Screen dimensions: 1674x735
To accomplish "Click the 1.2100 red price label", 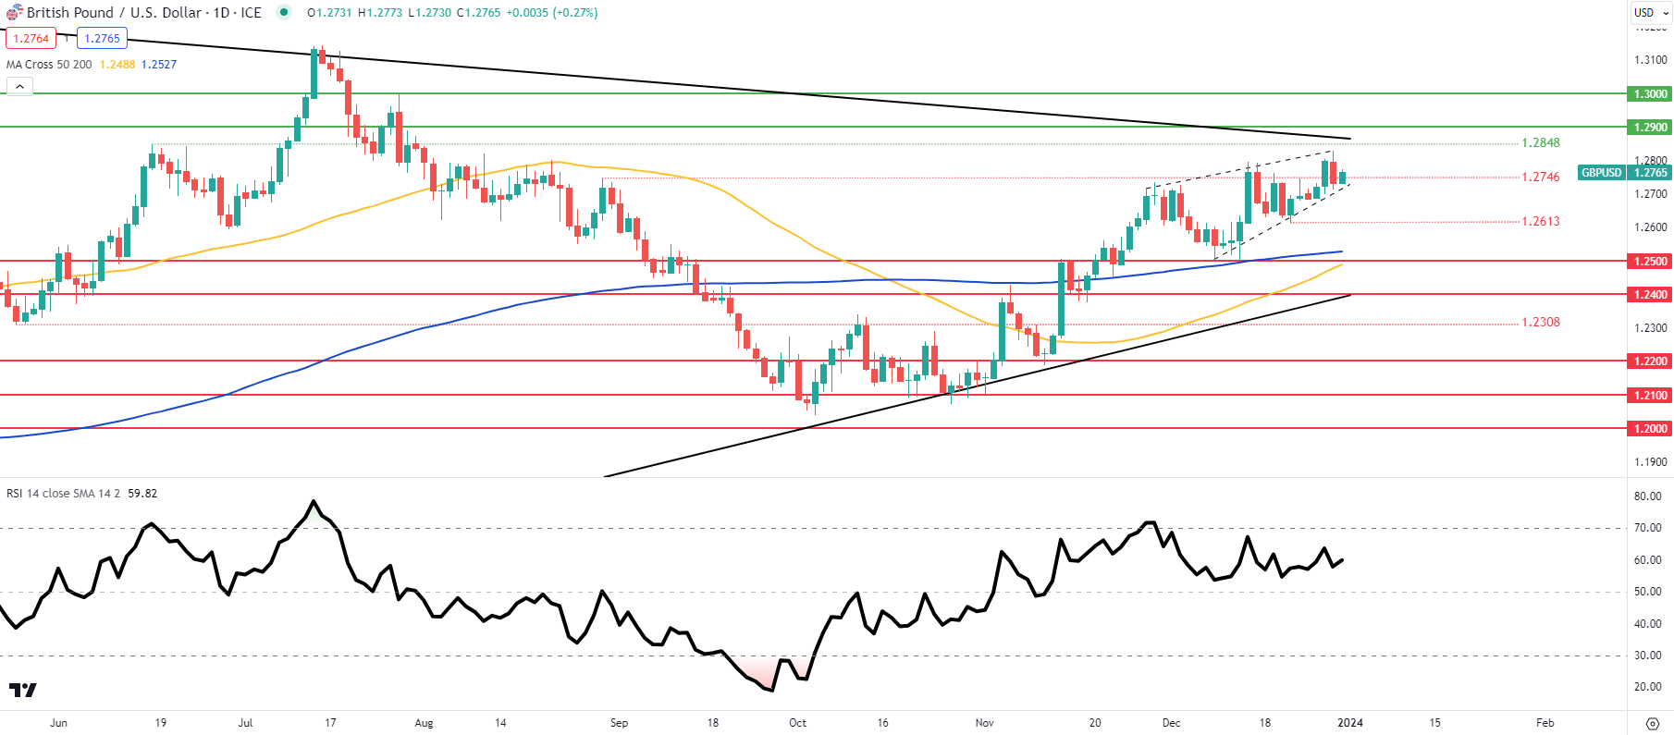I will (x=1650, y=395).
